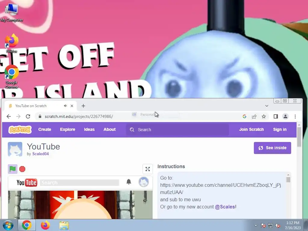
Task: Show hidden tray icons arrow
Action: (256, 225)
